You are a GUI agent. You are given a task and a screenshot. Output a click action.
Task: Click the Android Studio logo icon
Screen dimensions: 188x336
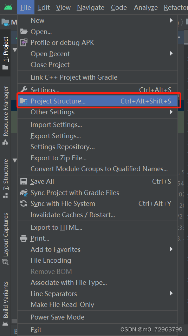[8, 7]
